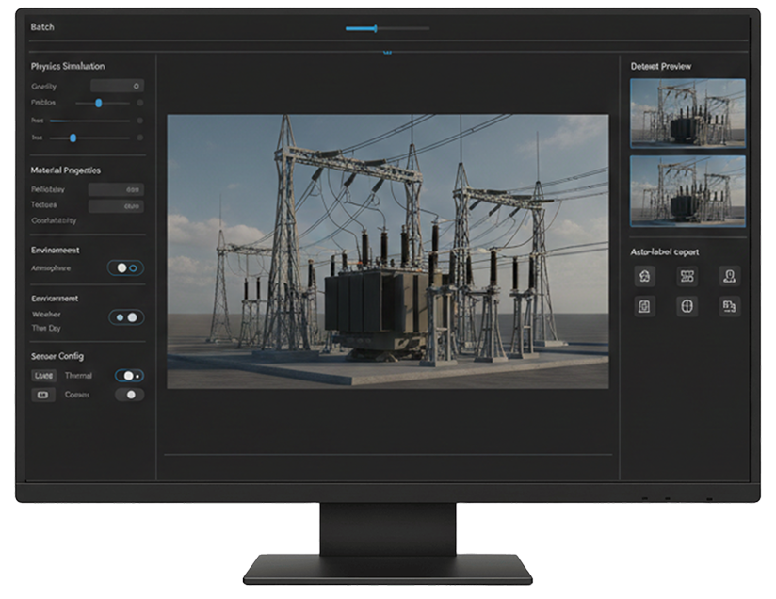Click the Texture value field
Viewport: 776px width, 599px height.
tap(116, 205)
